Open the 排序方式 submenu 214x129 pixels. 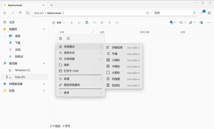[x=81, y=53]
